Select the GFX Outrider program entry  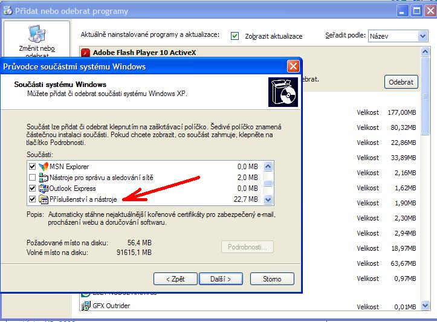(x=111, y=306)
